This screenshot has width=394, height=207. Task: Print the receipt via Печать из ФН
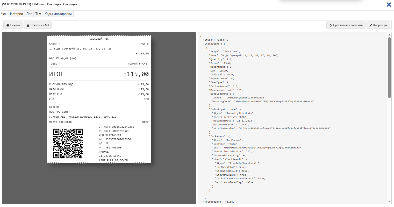click(38, 25)
